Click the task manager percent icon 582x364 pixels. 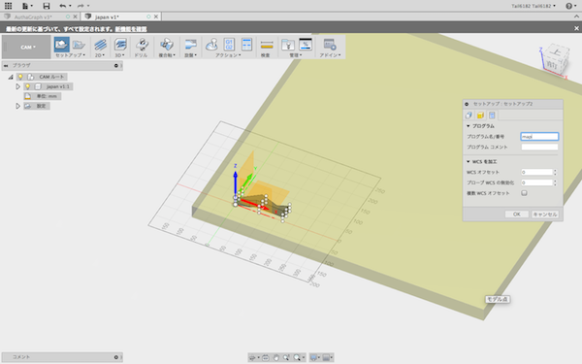(x=306, y=45)
